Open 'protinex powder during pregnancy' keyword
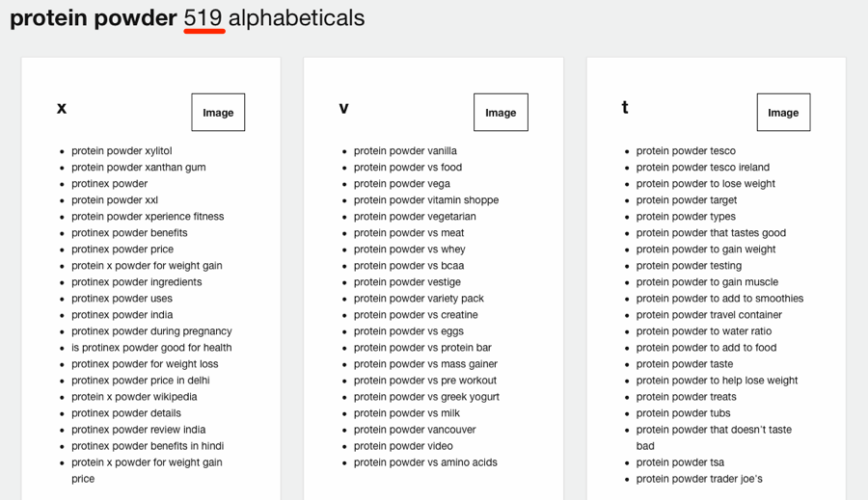The height and width of the screenshot is (500, 868). coord(151,331)
